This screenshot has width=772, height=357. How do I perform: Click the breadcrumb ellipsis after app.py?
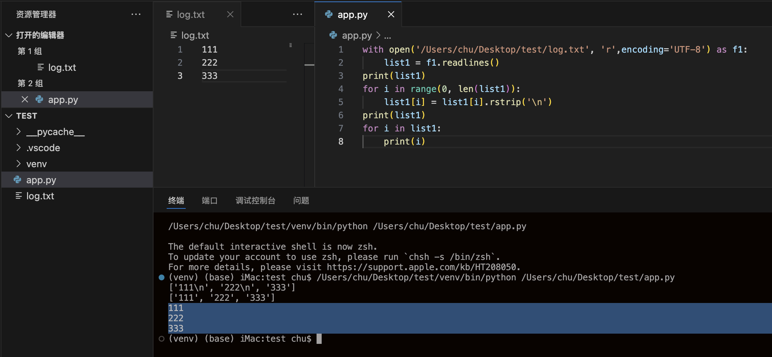tap(387, 36)
